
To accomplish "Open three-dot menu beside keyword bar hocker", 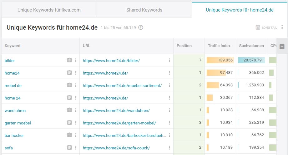I will (x=76, y=135).
